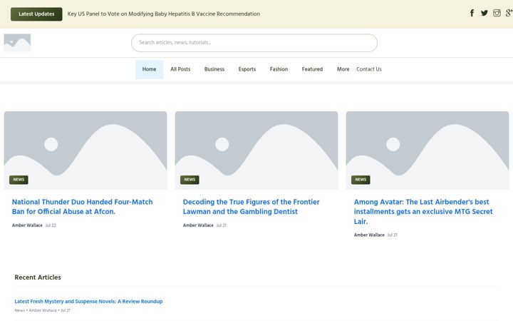Click Jul 21 date under Avatar article
This screenshot has width=513, height=321.
[x=393, y=235]
